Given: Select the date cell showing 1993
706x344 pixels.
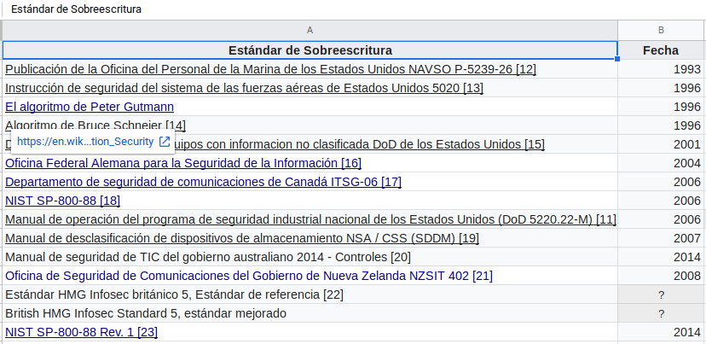Looking at the screenshot, I should pos(661,69).
